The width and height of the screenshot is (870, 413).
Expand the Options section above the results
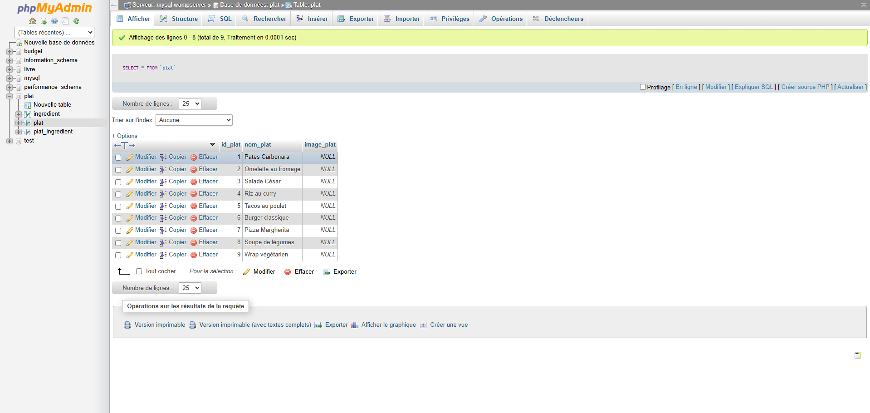click(x=125, y=136)
